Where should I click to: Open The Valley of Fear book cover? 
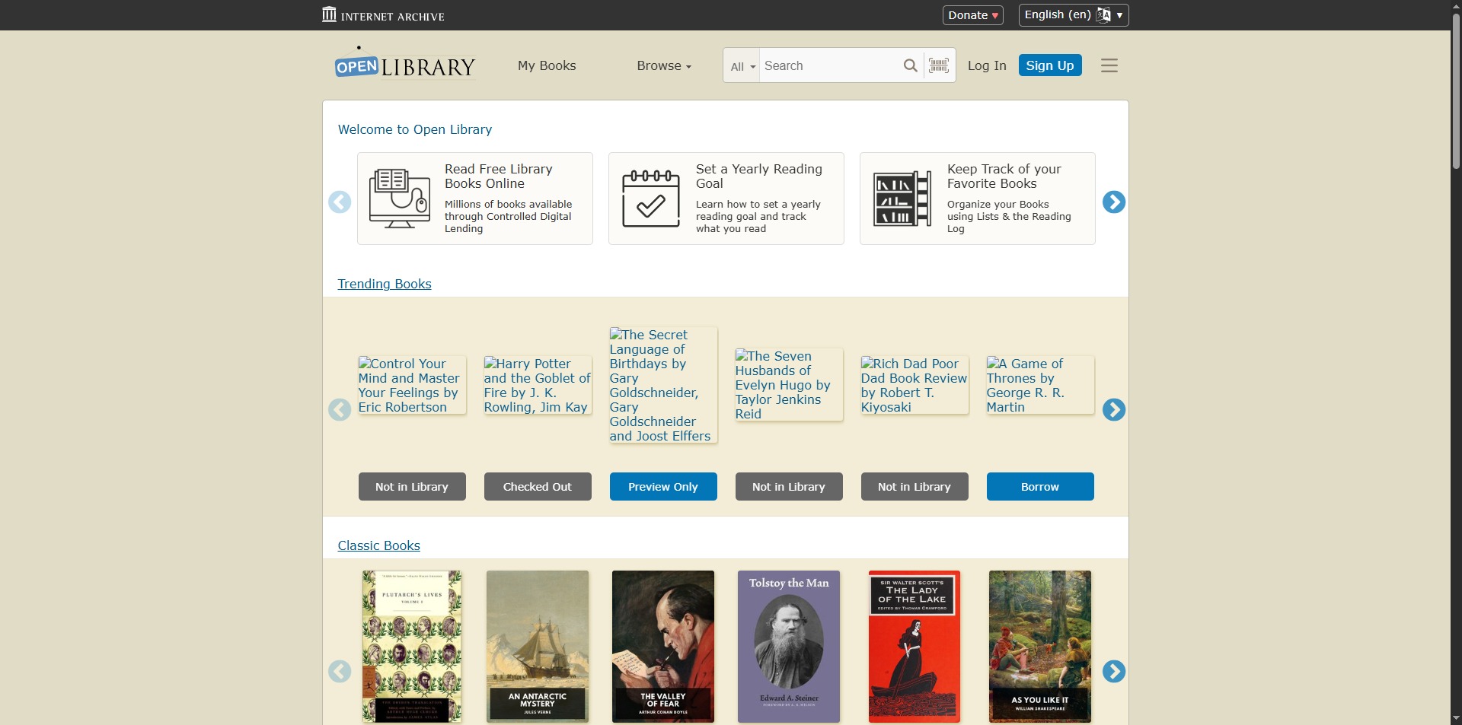pos(663,647)
